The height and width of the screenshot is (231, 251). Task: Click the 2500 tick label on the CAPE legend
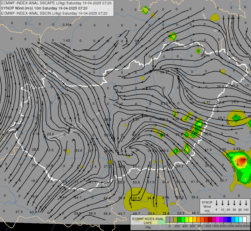pyautogui.click(x=231, y=226)
